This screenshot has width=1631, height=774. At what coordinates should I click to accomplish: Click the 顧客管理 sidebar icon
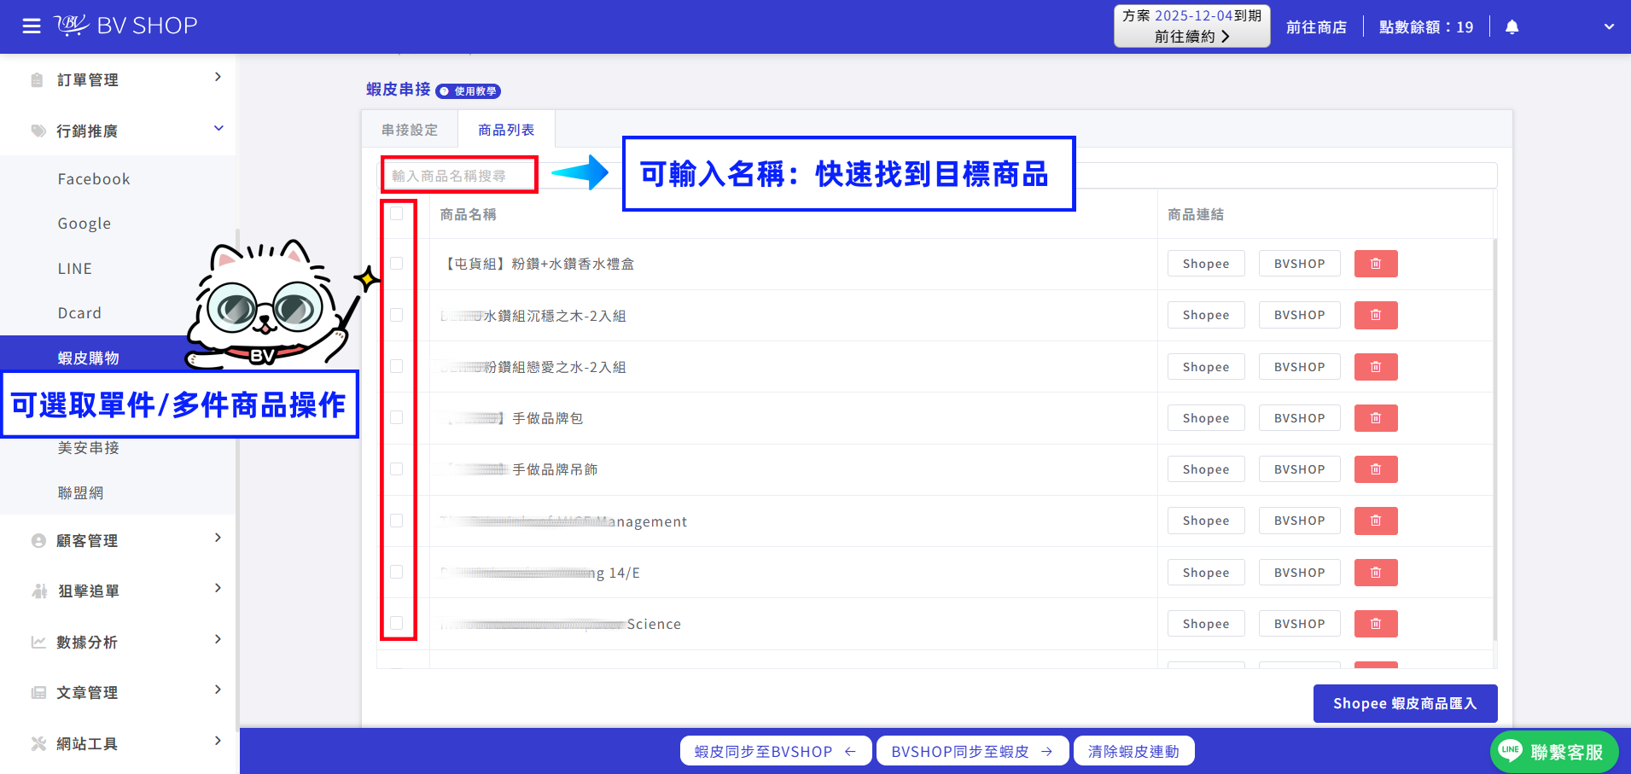click(x=38, y=541)
